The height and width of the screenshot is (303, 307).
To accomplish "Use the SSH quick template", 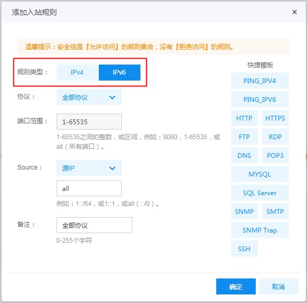I will [x=245, y=249].
